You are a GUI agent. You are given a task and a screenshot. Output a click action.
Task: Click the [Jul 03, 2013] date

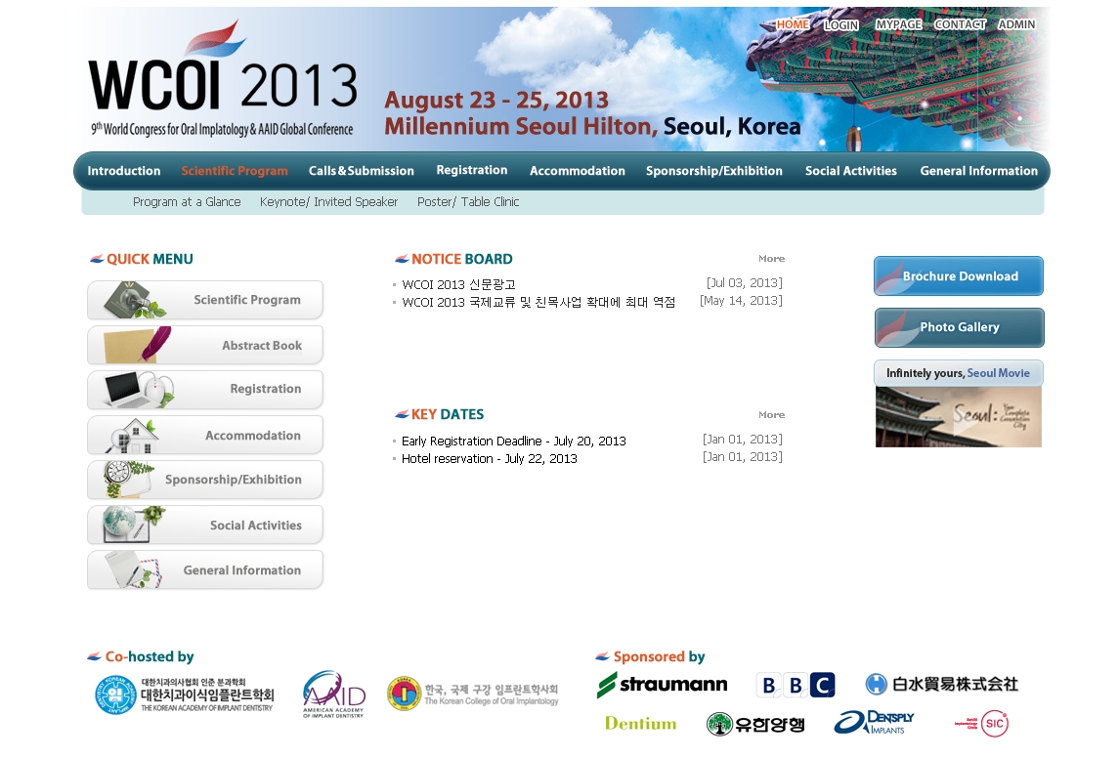click(745, 283)
